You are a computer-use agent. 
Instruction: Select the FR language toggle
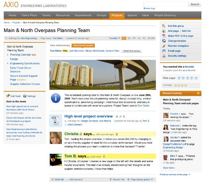point(134,38)
